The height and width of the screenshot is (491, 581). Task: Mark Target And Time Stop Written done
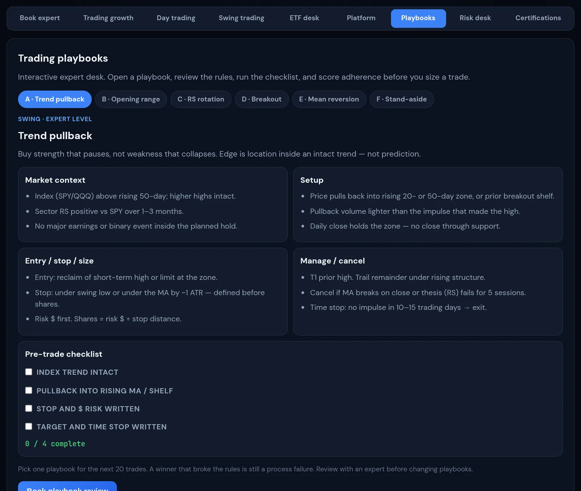tap(29, 426)
